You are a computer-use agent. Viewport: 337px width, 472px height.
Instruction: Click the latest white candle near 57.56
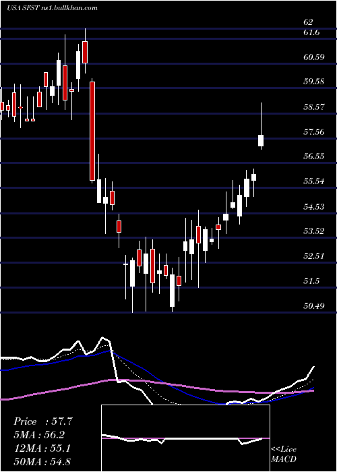click(261, 140)
